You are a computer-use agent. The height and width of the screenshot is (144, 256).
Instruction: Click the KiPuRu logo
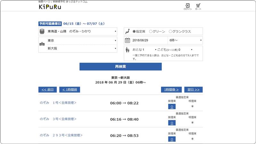point(50,7)
